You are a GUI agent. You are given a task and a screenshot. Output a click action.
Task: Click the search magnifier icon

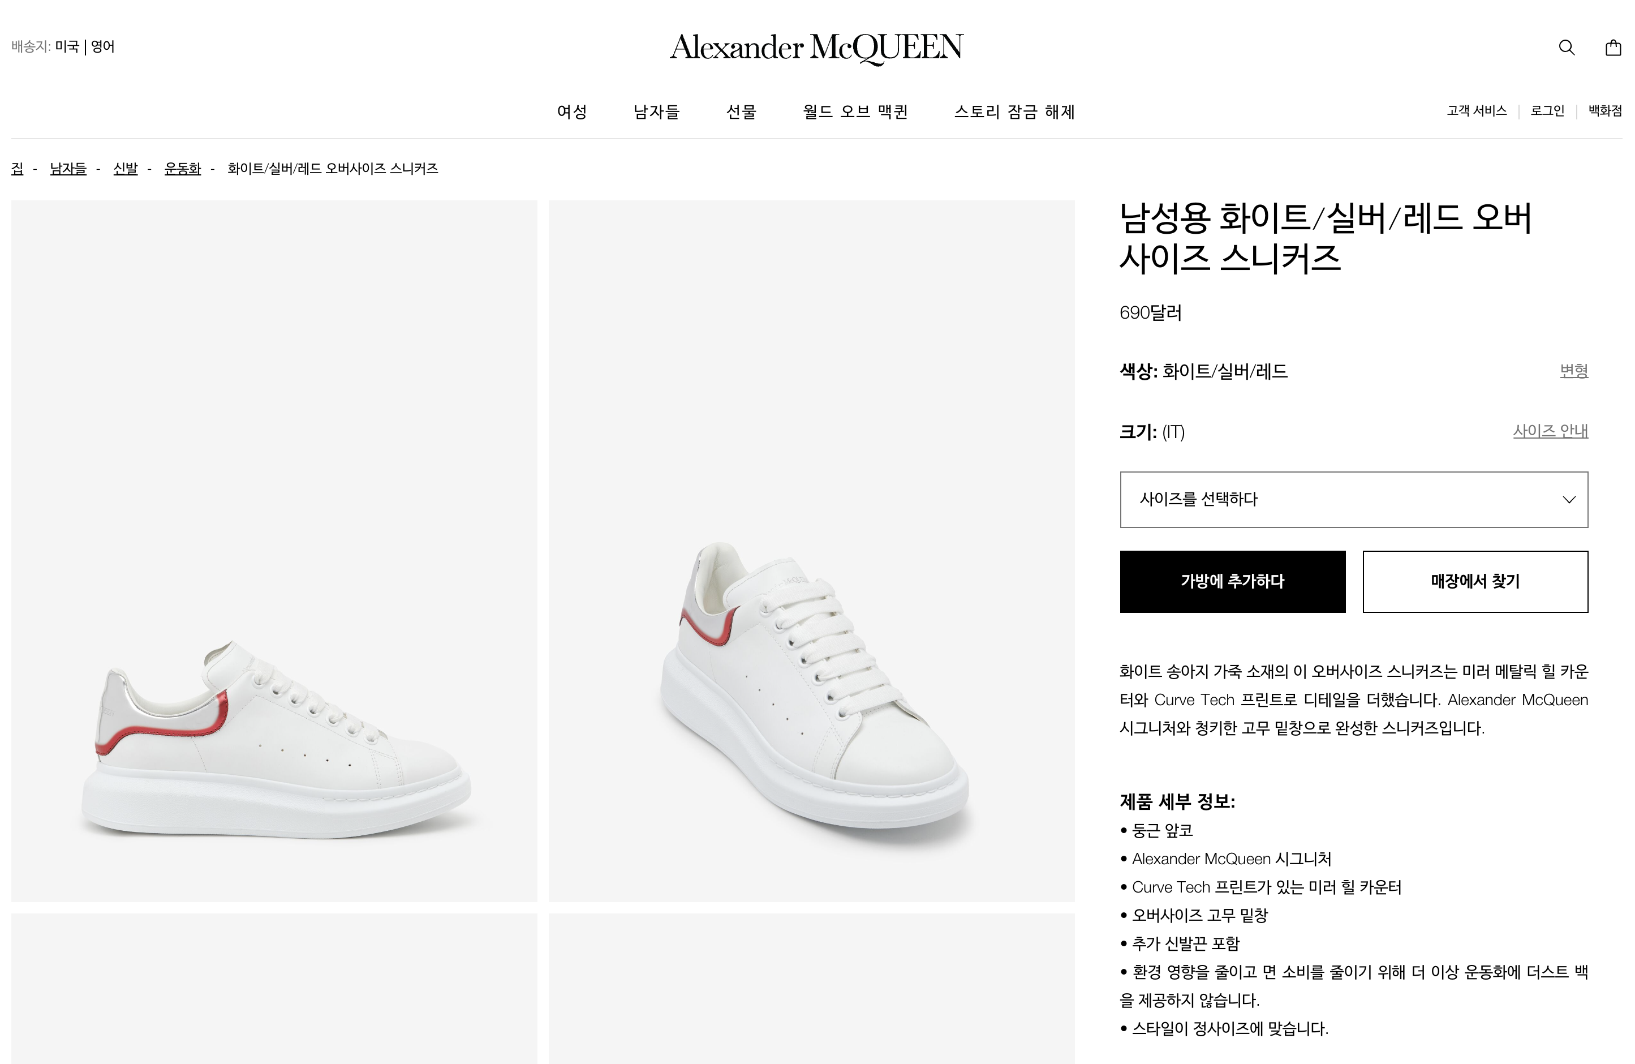(x=1567, y=48)
